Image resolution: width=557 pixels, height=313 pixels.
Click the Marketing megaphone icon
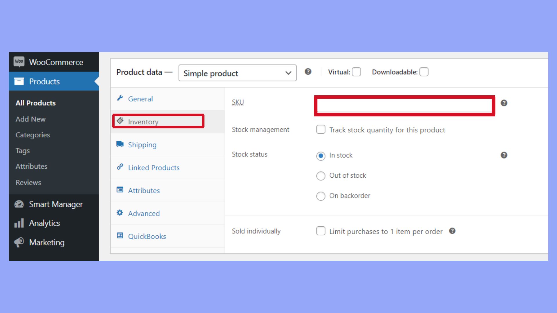coord(19,242)
